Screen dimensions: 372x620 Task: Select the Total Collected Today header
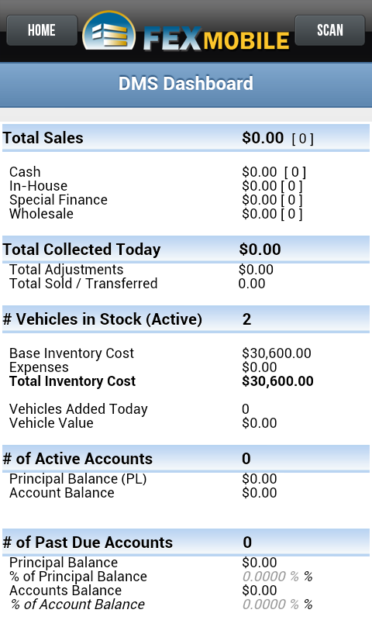pyautogui.click(x=186, y=250)
